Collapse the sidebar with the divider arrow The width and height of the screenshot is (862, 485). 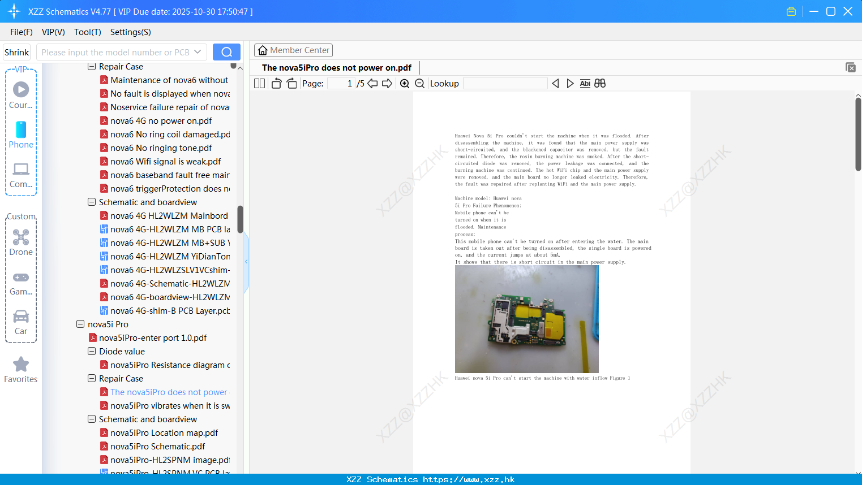[x=246, y=261]
